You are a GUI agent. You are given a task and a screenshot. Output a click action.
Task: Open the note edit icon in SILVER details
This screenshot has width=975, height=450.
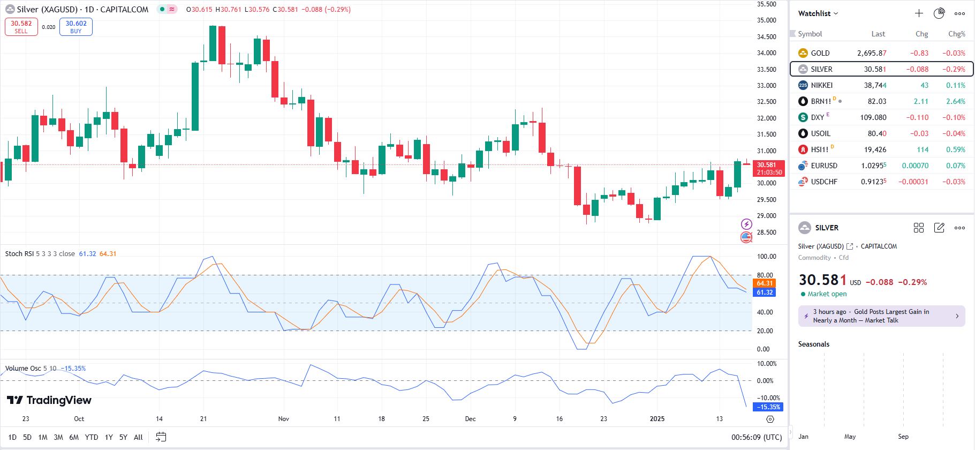click(939, 228)
